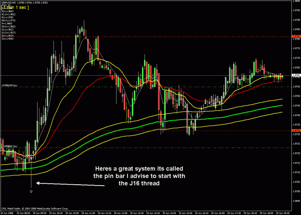The width and height of the screenshot is (301, 215).
Task: Click the orange 1.9732 price tag
Action: (x=296, y=131)
